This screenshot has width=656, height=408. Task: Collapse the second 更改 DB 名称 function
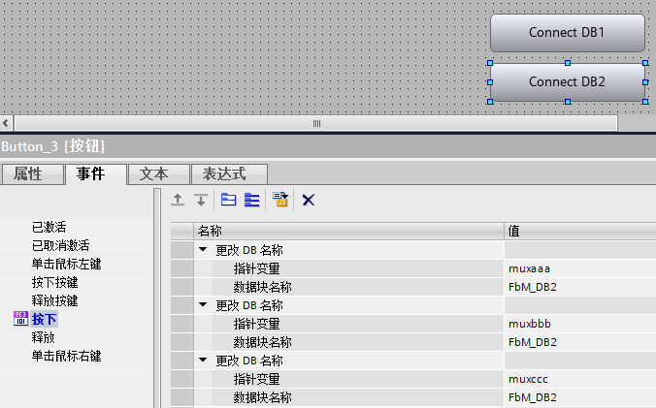coord(203,305)
